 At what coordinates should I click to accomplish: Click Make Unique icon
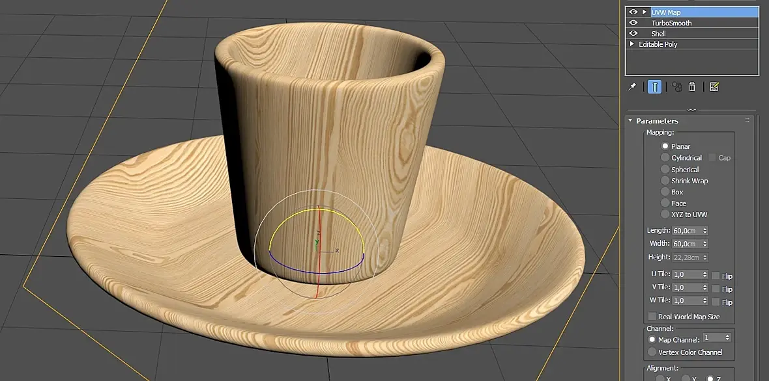pyautogui.click(x=677, y=87)
